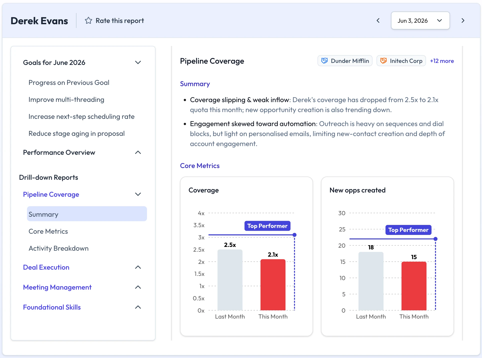Viewport: 482px width, 358px height.
Task: Expand the Meeting Management chevron
Action: [138, 287]
